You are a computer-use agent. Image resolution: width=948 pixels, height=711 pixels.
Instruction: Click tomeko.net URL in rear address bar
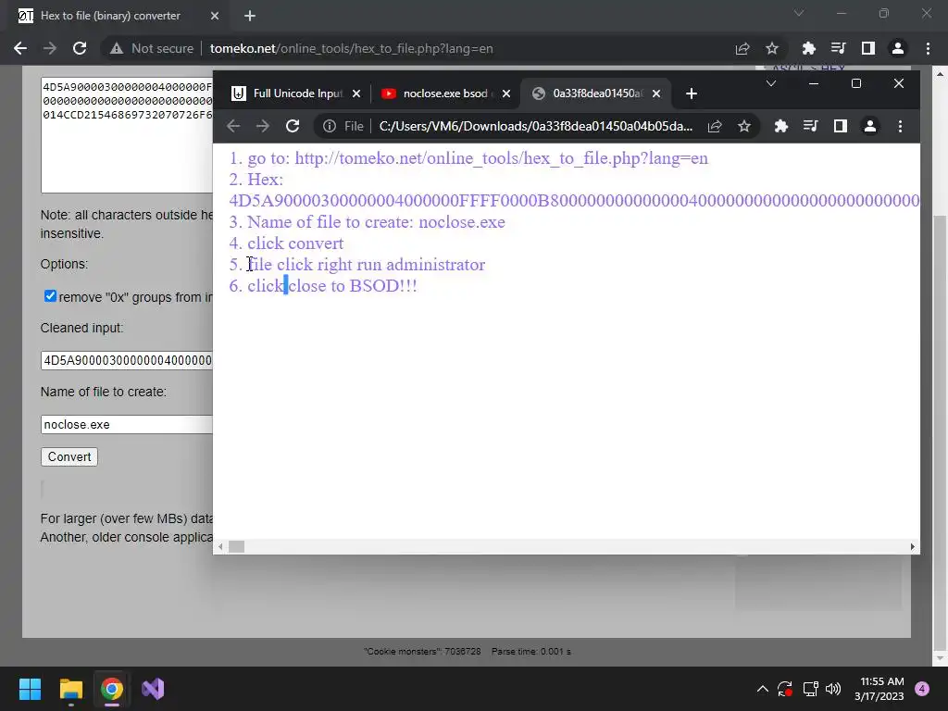pos(351,48)
